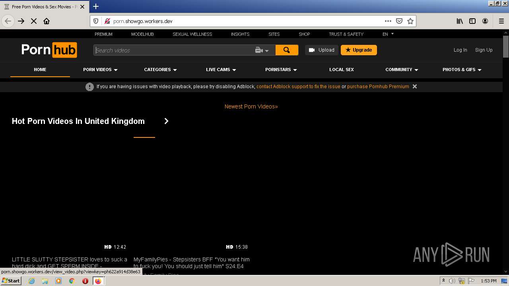Open the browser home page icon
Screen dimensions: 509x286
coord(47,21)
